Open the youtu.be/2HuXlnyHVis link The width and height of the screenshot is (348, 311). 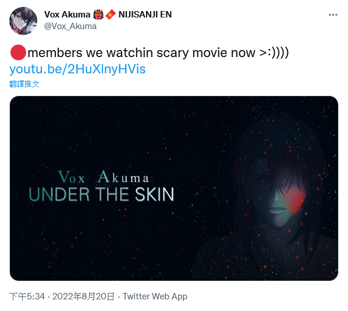pos(77,69)
